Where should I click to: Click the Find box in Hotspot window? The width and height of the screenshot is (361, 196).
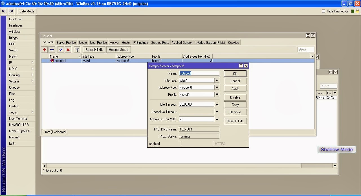pos(306,50)
